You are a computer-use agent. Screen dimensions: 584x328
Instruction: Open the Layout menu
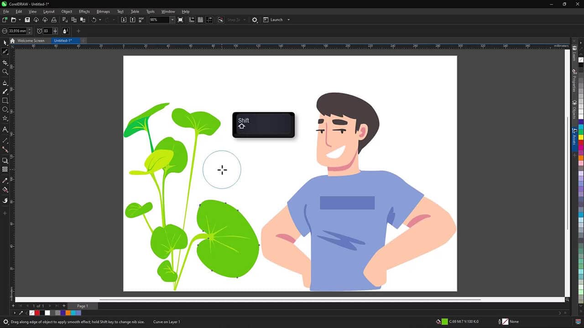coord(49,11)
